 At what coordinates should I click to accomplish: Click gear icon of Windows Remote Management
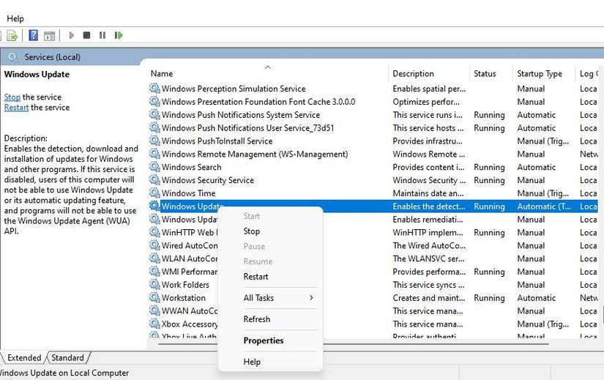(154, 154)
